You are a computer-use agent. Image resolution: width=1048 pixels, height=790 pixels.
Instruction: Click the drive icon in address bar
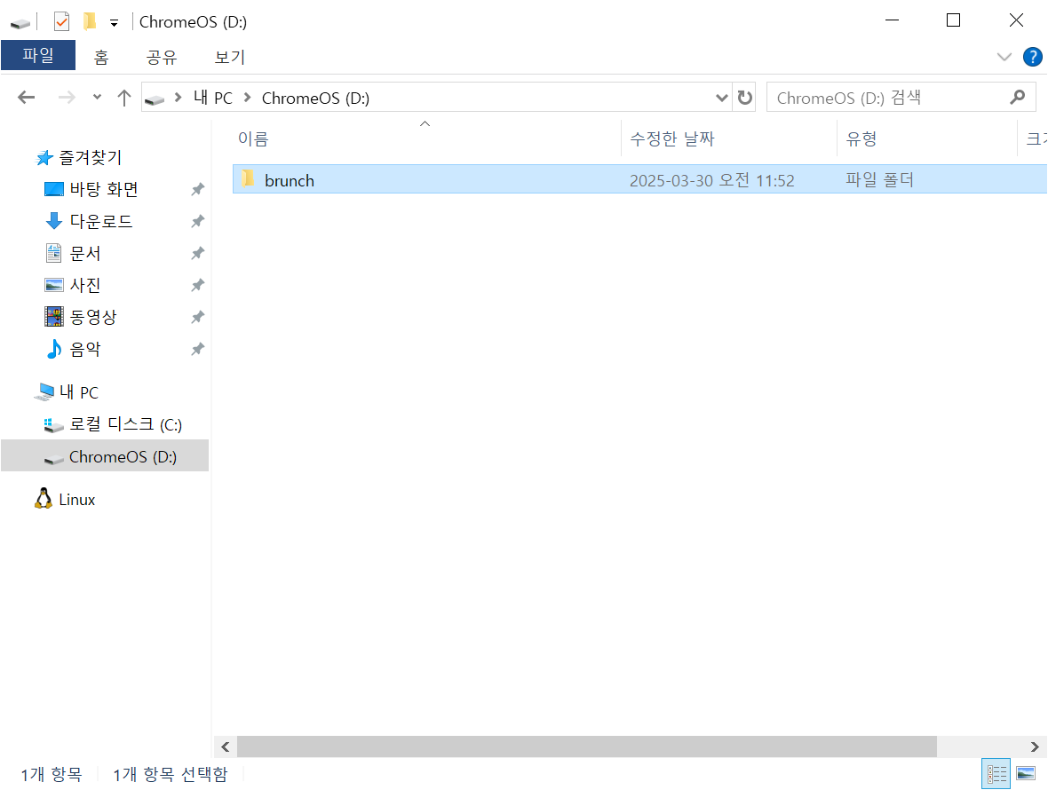pos(155,99)
